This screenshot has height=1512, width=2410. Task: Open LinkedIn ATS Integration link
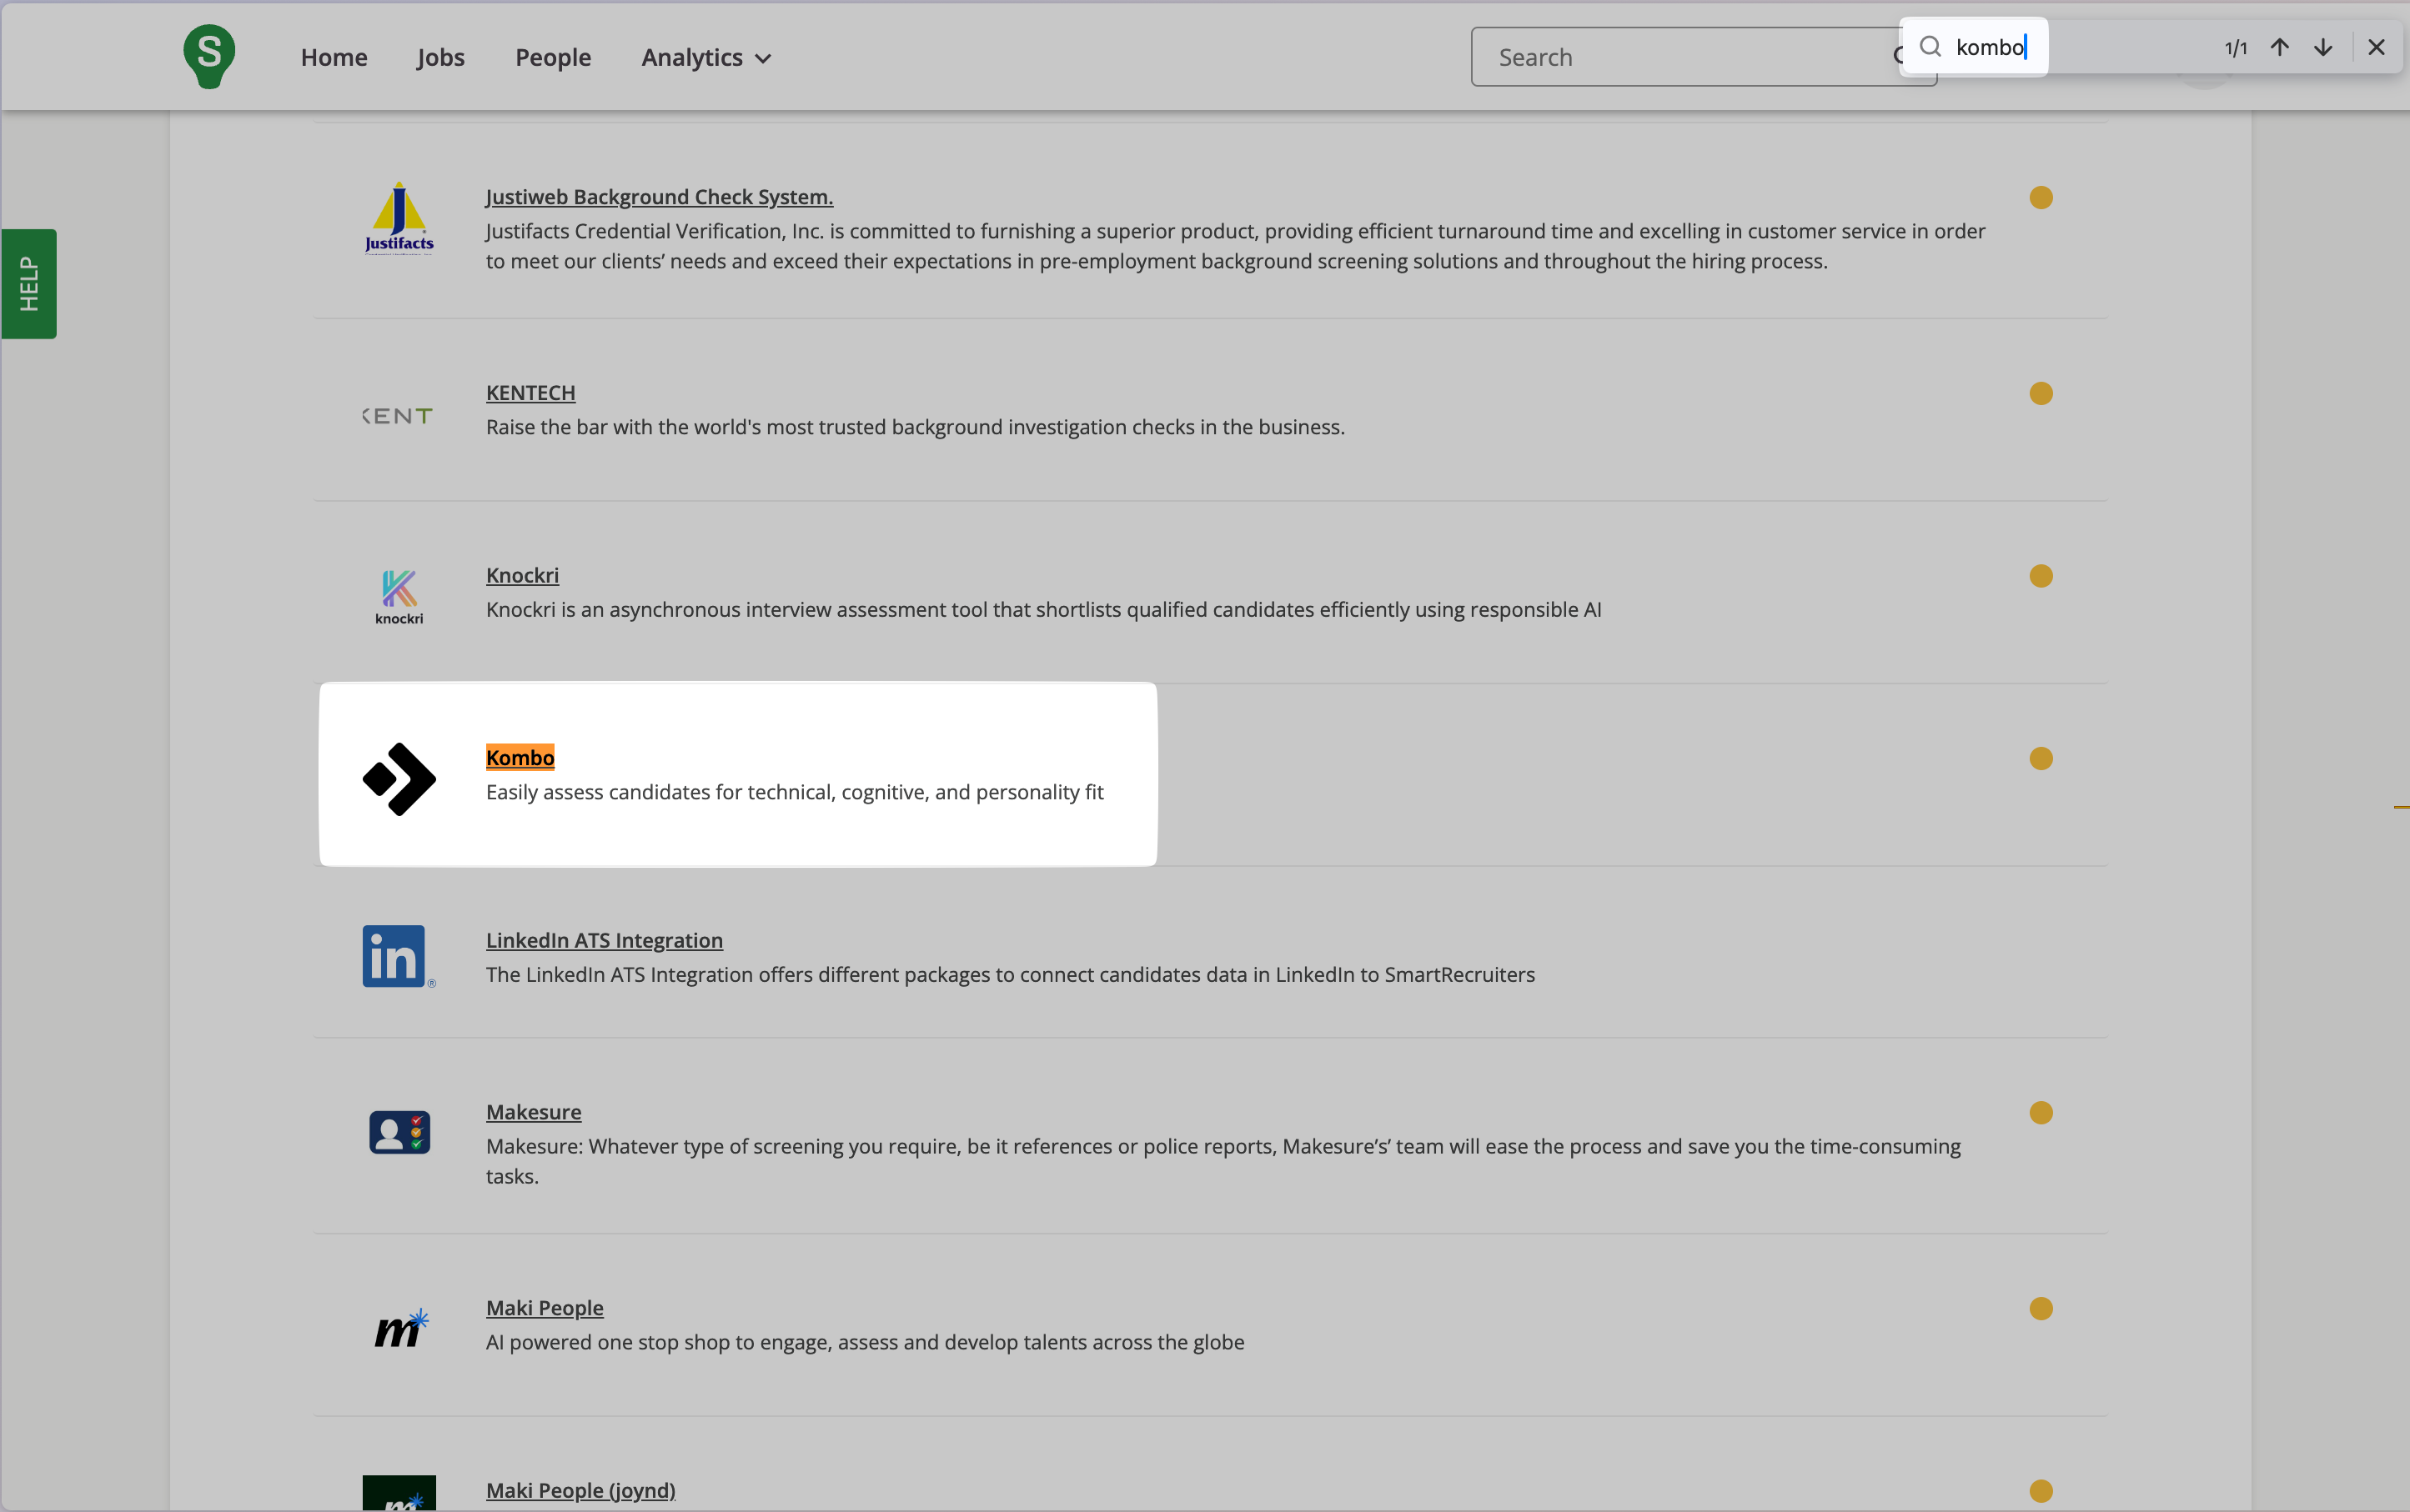pyautogui.click(x=603, y=940)
